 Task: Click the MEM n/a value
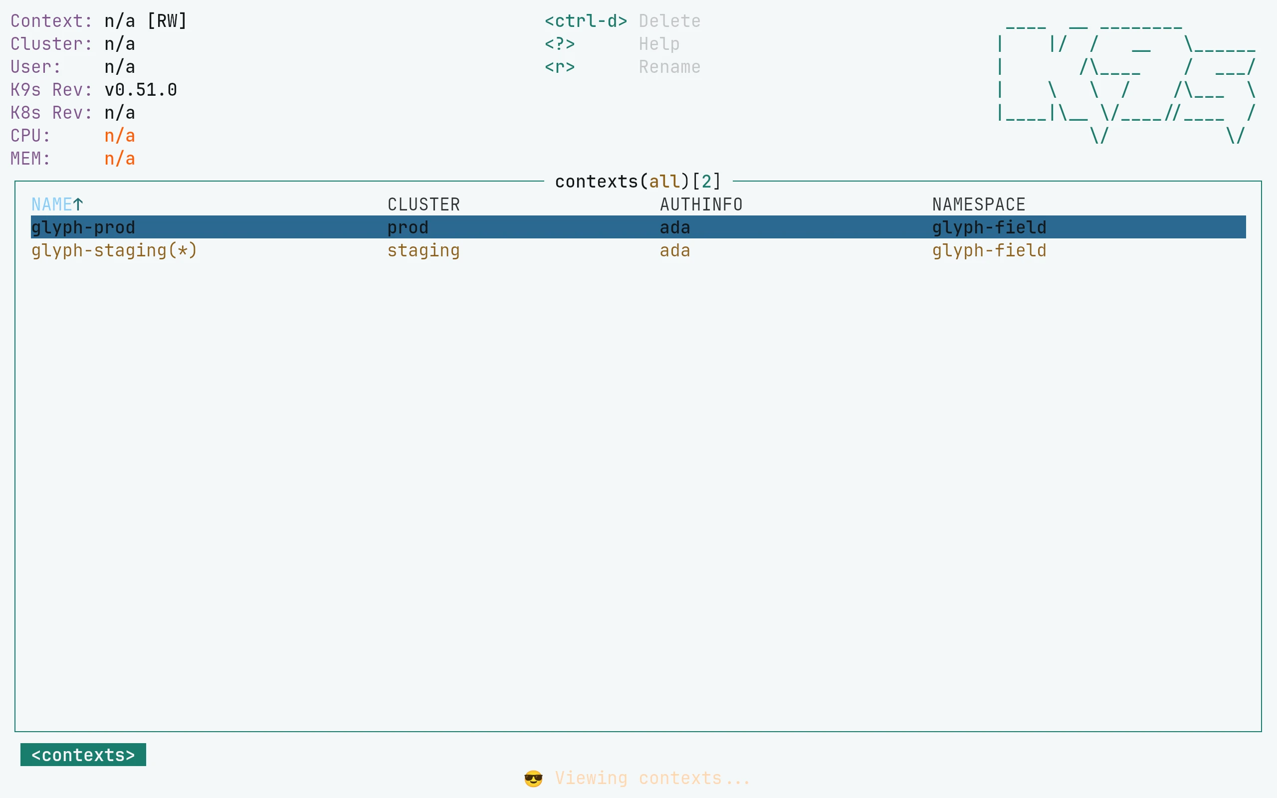coord(120,158)
